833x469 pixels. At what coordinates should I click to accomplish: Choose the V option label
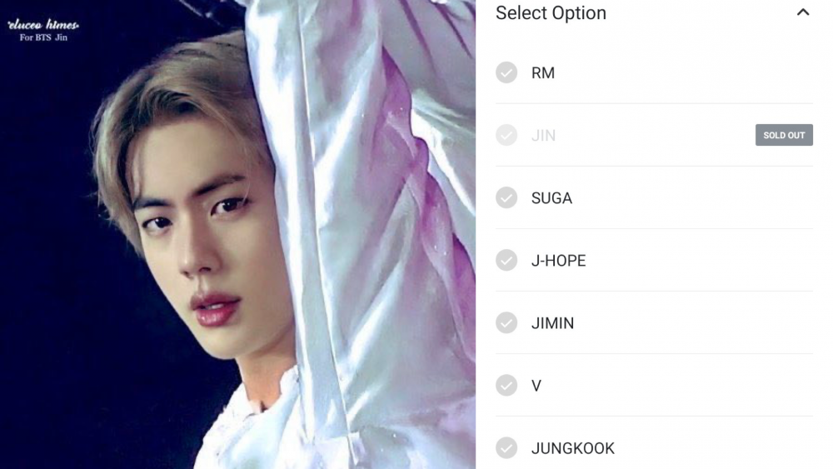pos(536,386)
